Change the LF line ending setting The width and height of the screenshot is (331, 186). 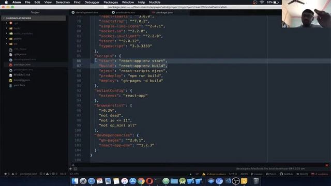pyautogui.click(x=197, y=174)
